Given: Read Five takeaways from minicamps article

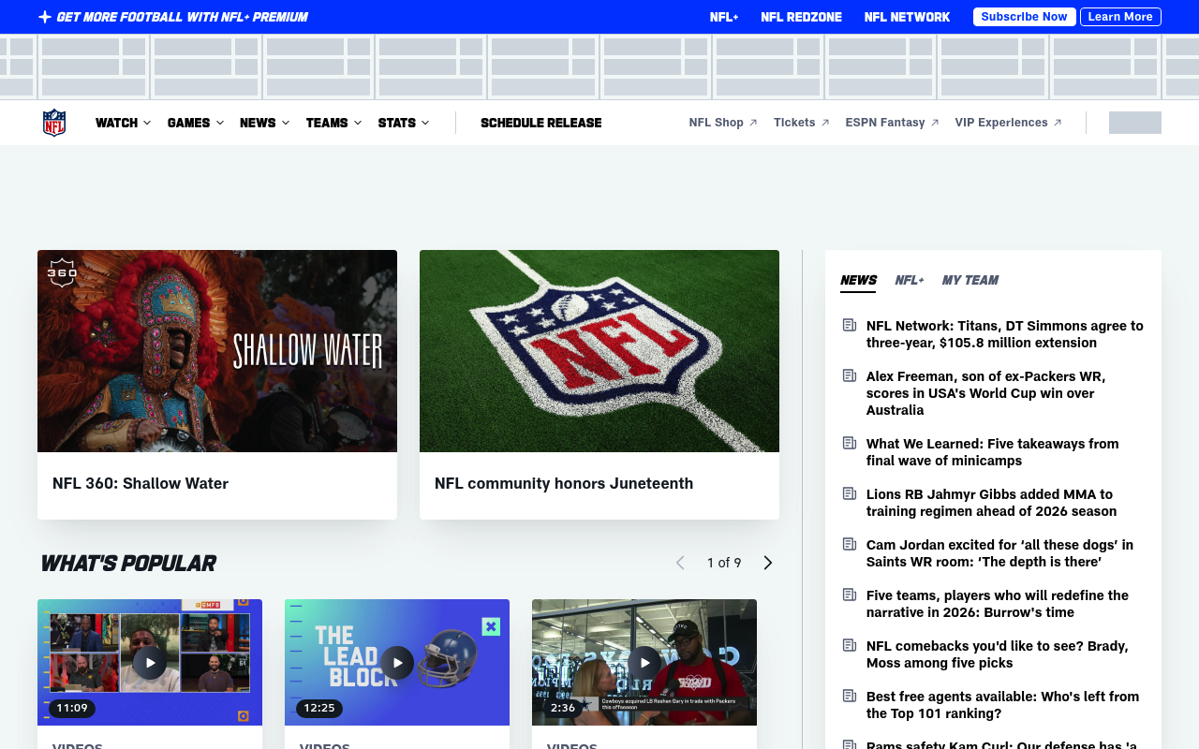Looking at the screenshot, I should pyautogui.click(x=993, y=452).
